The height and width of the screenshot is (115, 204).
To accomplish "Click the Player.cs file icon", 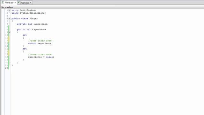I will click(3, 3).
